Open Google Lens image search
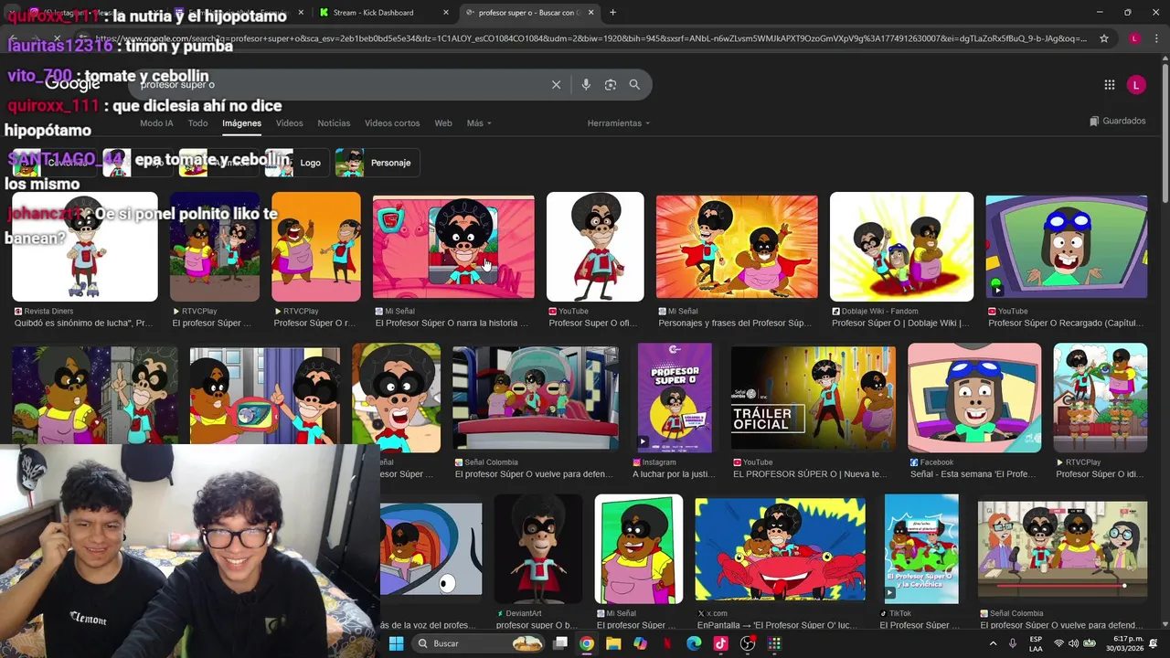This screenshot has width=1170, height=658. tap(611, 84)
